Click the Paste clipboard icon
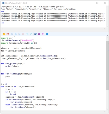 [x=19, y=34]
